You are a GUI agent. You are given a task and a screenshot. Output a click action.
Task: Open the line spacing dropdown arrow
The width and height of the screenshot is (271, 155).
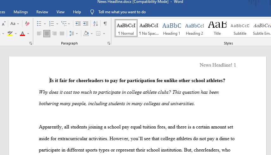[77, 33]
